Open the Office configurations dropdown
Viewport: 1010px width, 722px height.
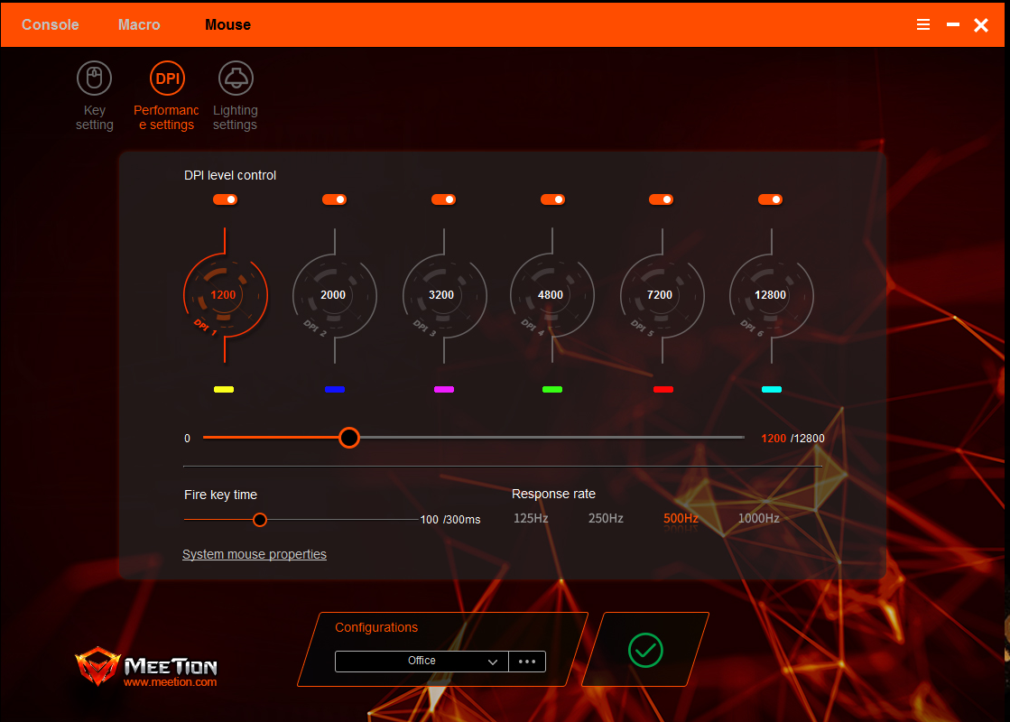coord(421,661)
